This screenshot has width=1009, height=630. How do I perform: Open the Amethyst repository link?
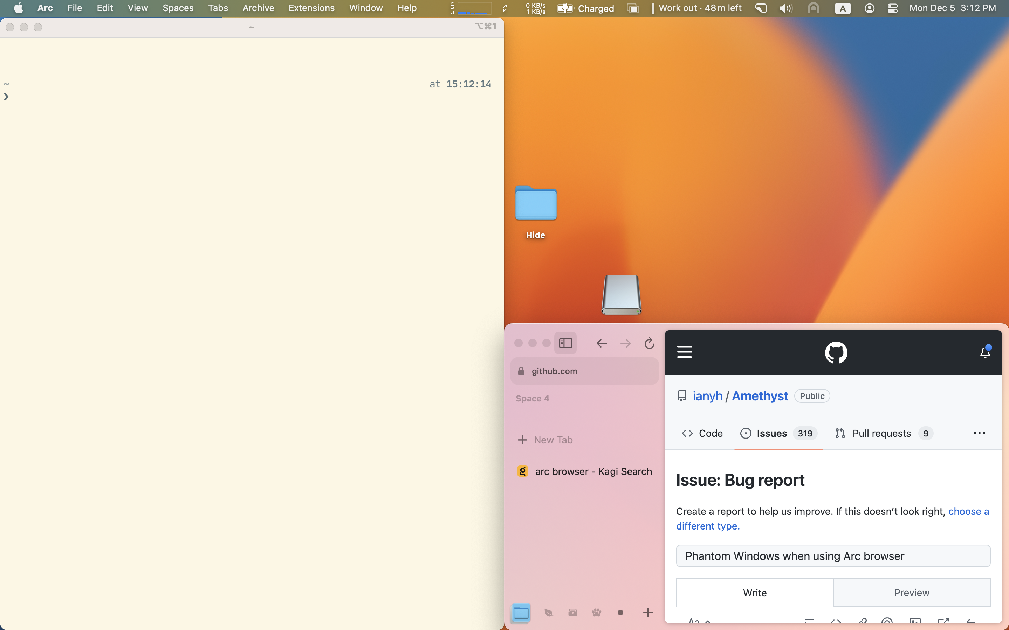(760, 396)
